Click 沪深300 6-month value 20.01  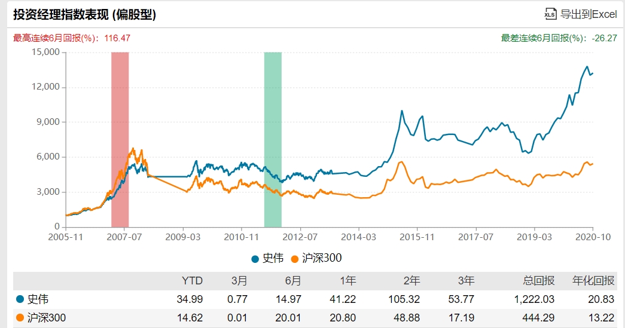[x=288, y=318]
